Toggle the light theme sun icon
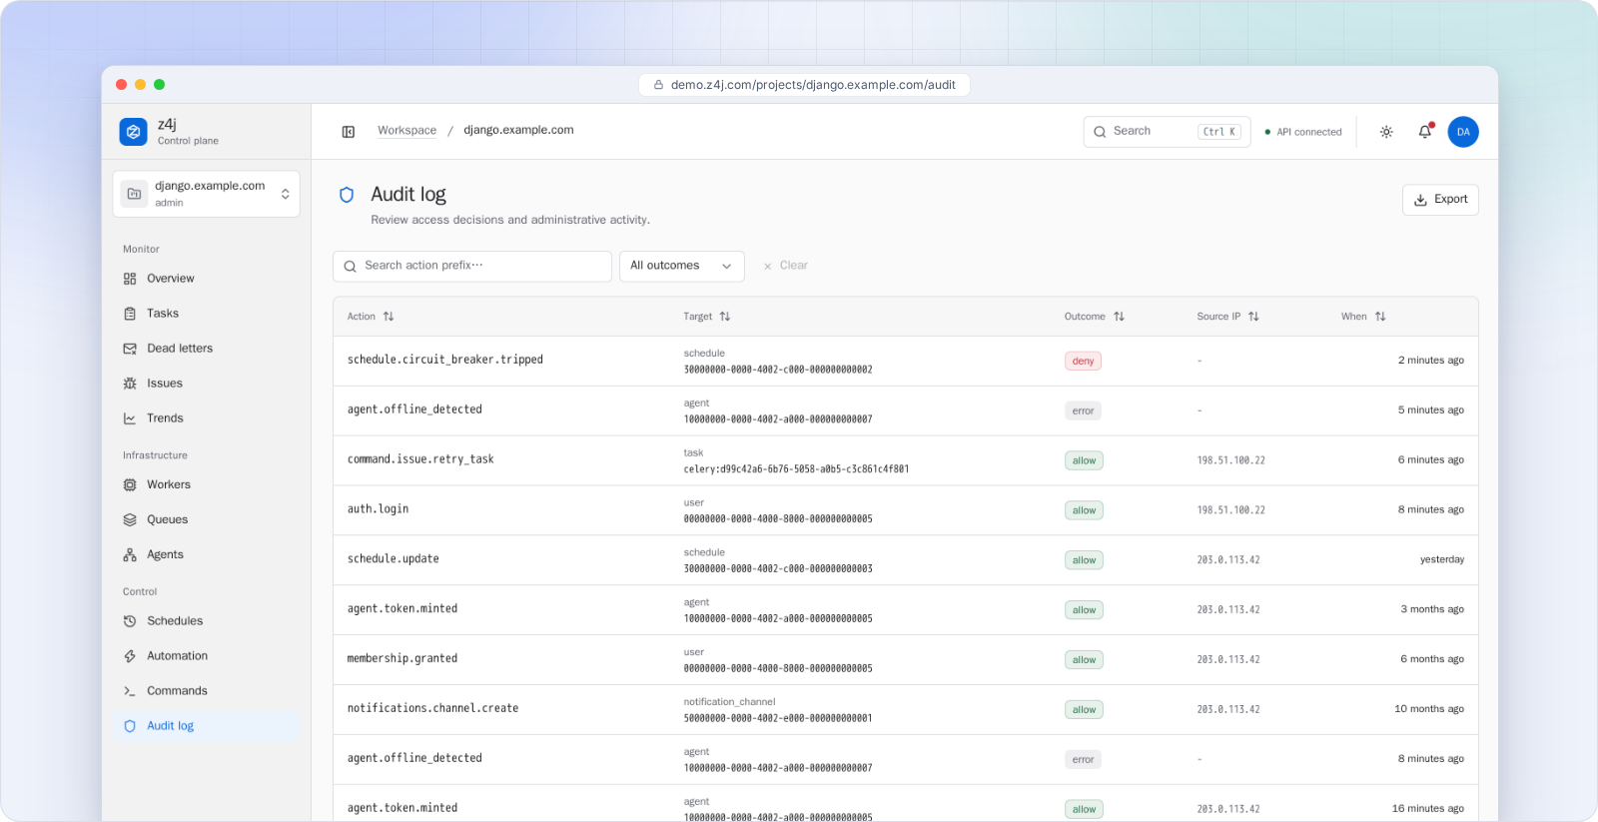The image size is (1598, 822). [1386, 132]
